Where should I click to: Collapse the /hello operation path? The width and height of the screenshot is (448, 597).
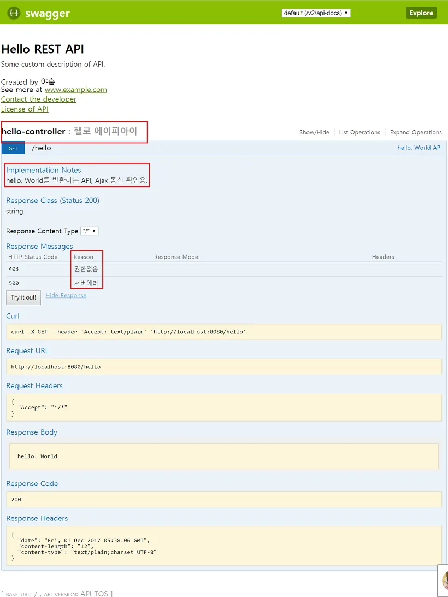[x=42, y=148]
